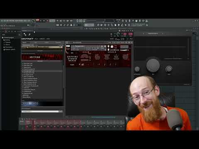The image size is (199, 149).
Task: Toggle the pattern/song mode switch
Action: pyautogui.click(x=38, y=21)
